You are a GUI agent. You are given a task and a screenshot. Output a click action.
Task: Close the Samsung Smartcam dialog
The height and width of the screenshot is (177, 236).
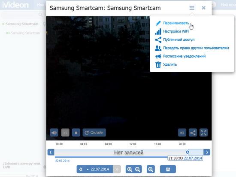[203, 8]
